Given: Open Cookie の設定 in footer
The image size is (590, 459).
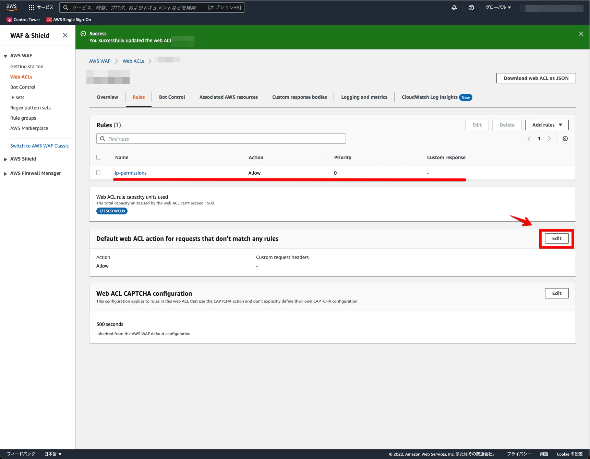Looking at the screenshot, I should tap(570, 454).
